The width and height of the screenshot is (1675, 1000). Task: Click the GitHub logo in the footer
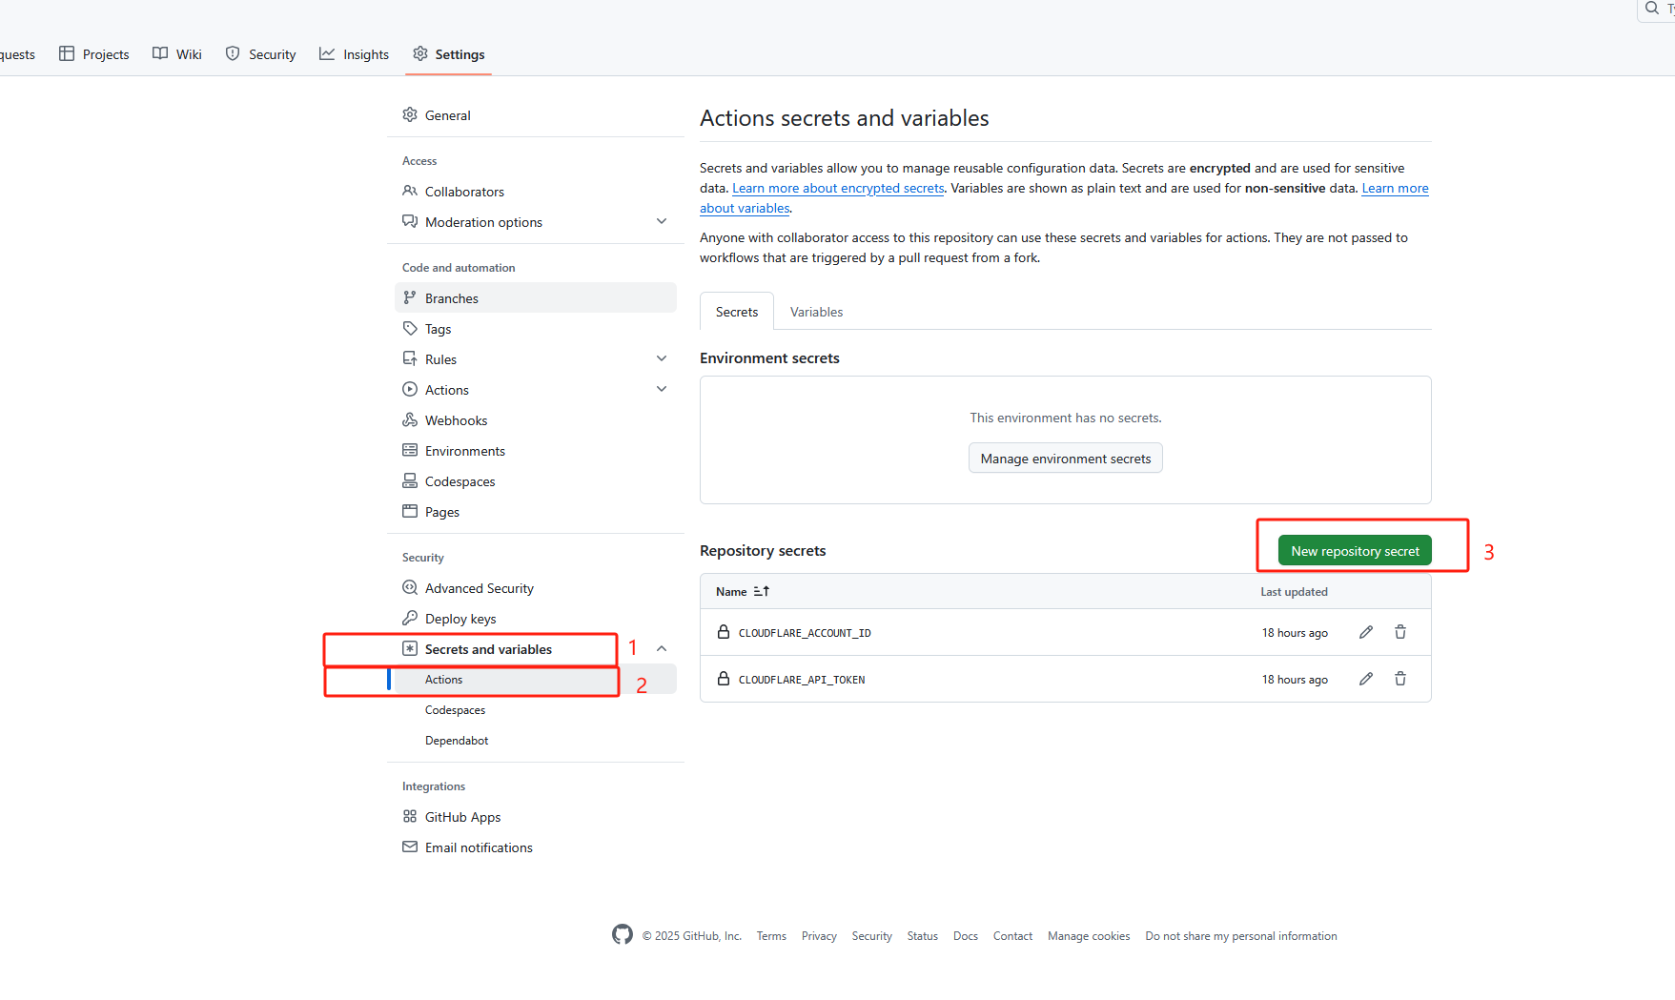click(x=623, y=935)
